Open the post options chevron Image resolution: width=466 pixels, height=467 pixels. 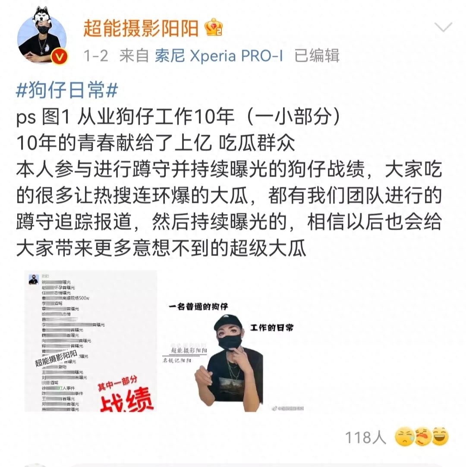(x=443, y=27)
